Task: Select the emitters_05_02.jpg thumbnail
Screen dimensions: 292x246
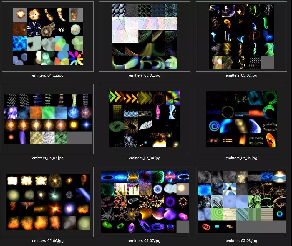Action: pos(242,36)
